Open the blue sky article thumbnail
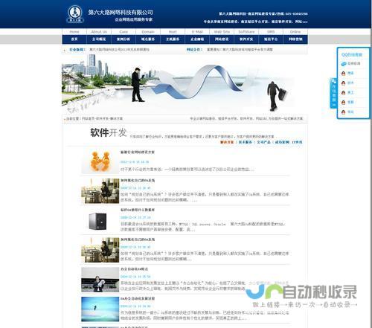 click(x=100, y=309)
